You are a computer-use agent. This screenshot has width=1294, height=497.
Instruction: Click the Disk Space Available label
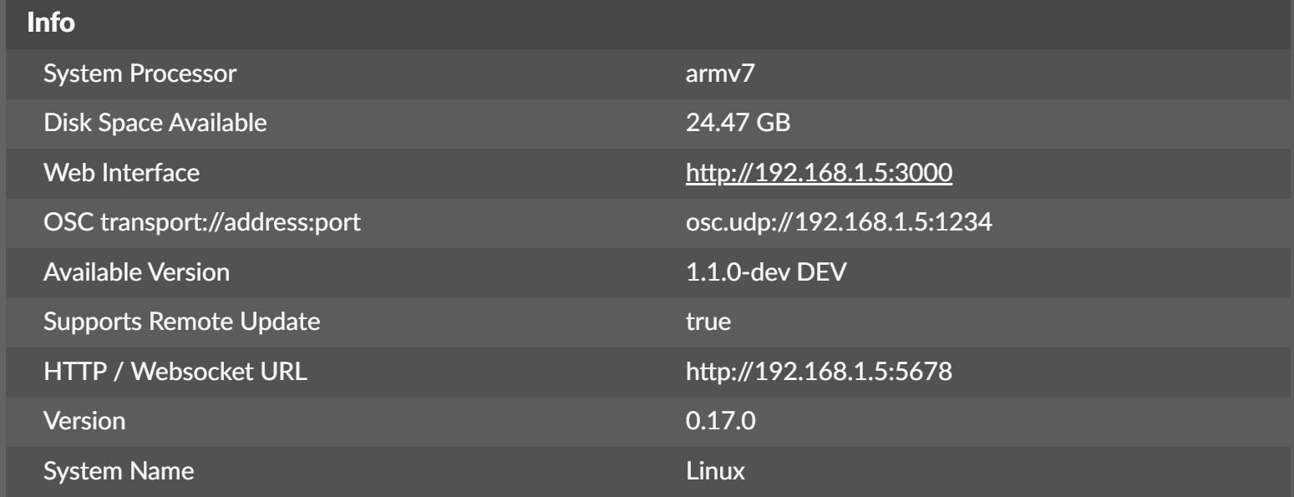click(155, 124)
